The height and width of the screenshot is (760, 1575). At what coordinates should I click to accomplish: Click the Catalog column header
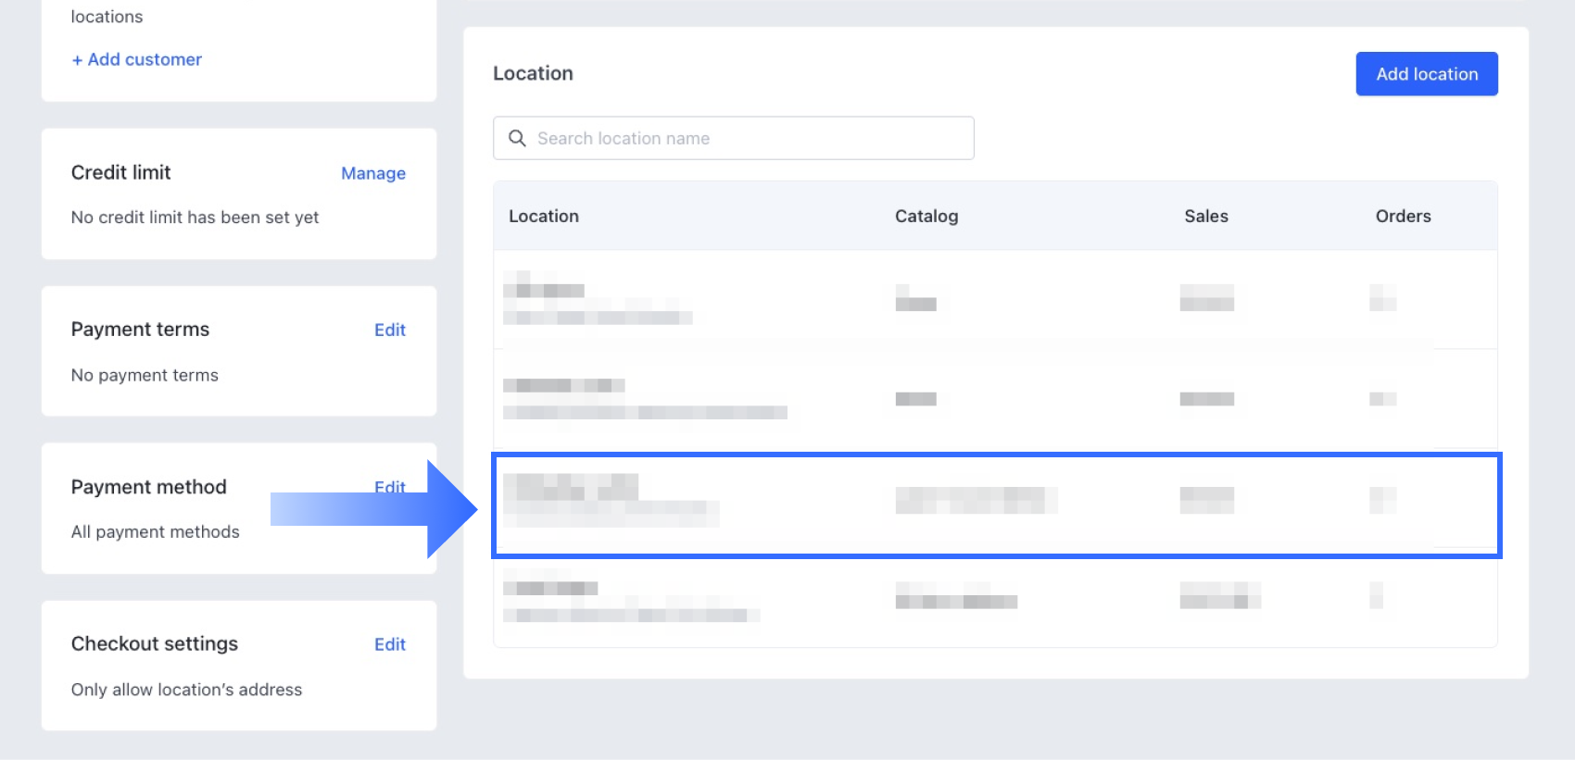pos(926,216)
